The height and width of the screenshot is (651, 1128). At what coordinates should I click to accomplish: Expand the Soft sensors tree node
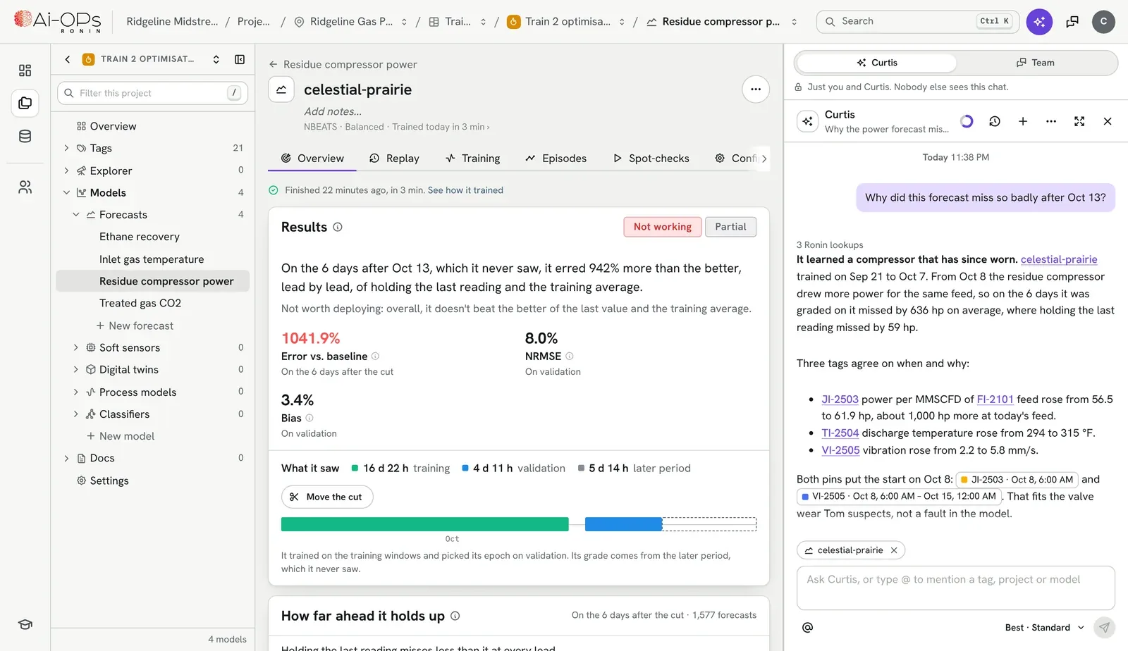click(x=76, y=347)
